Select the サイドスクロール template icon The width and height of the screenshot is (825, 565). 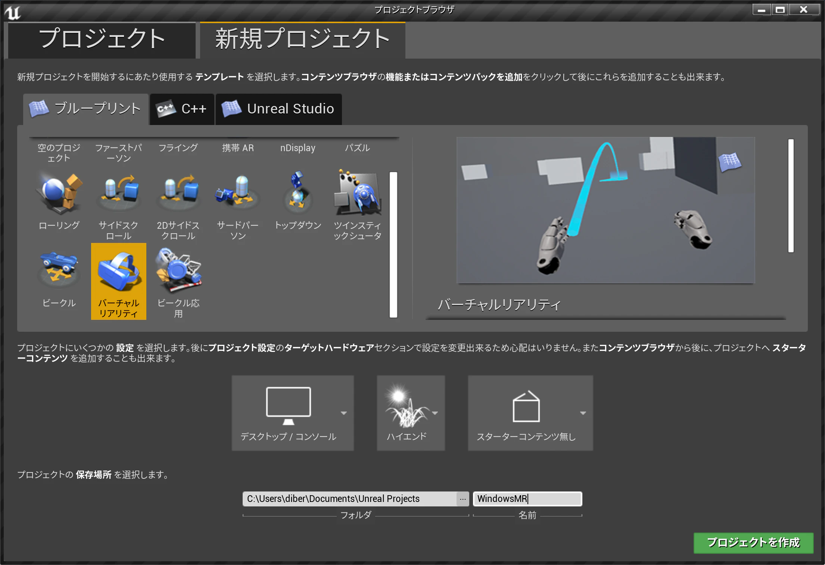click(x=119, y=193)
